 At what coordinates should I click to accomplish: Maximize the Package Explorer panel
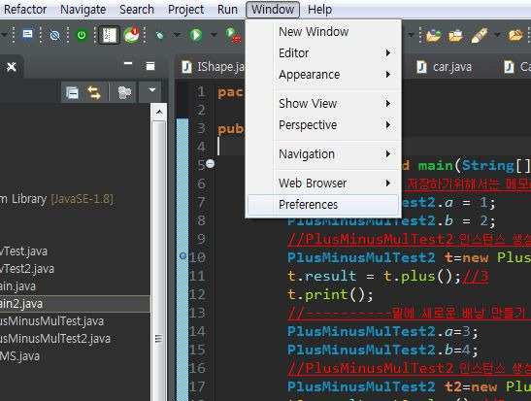click(150, 66)
